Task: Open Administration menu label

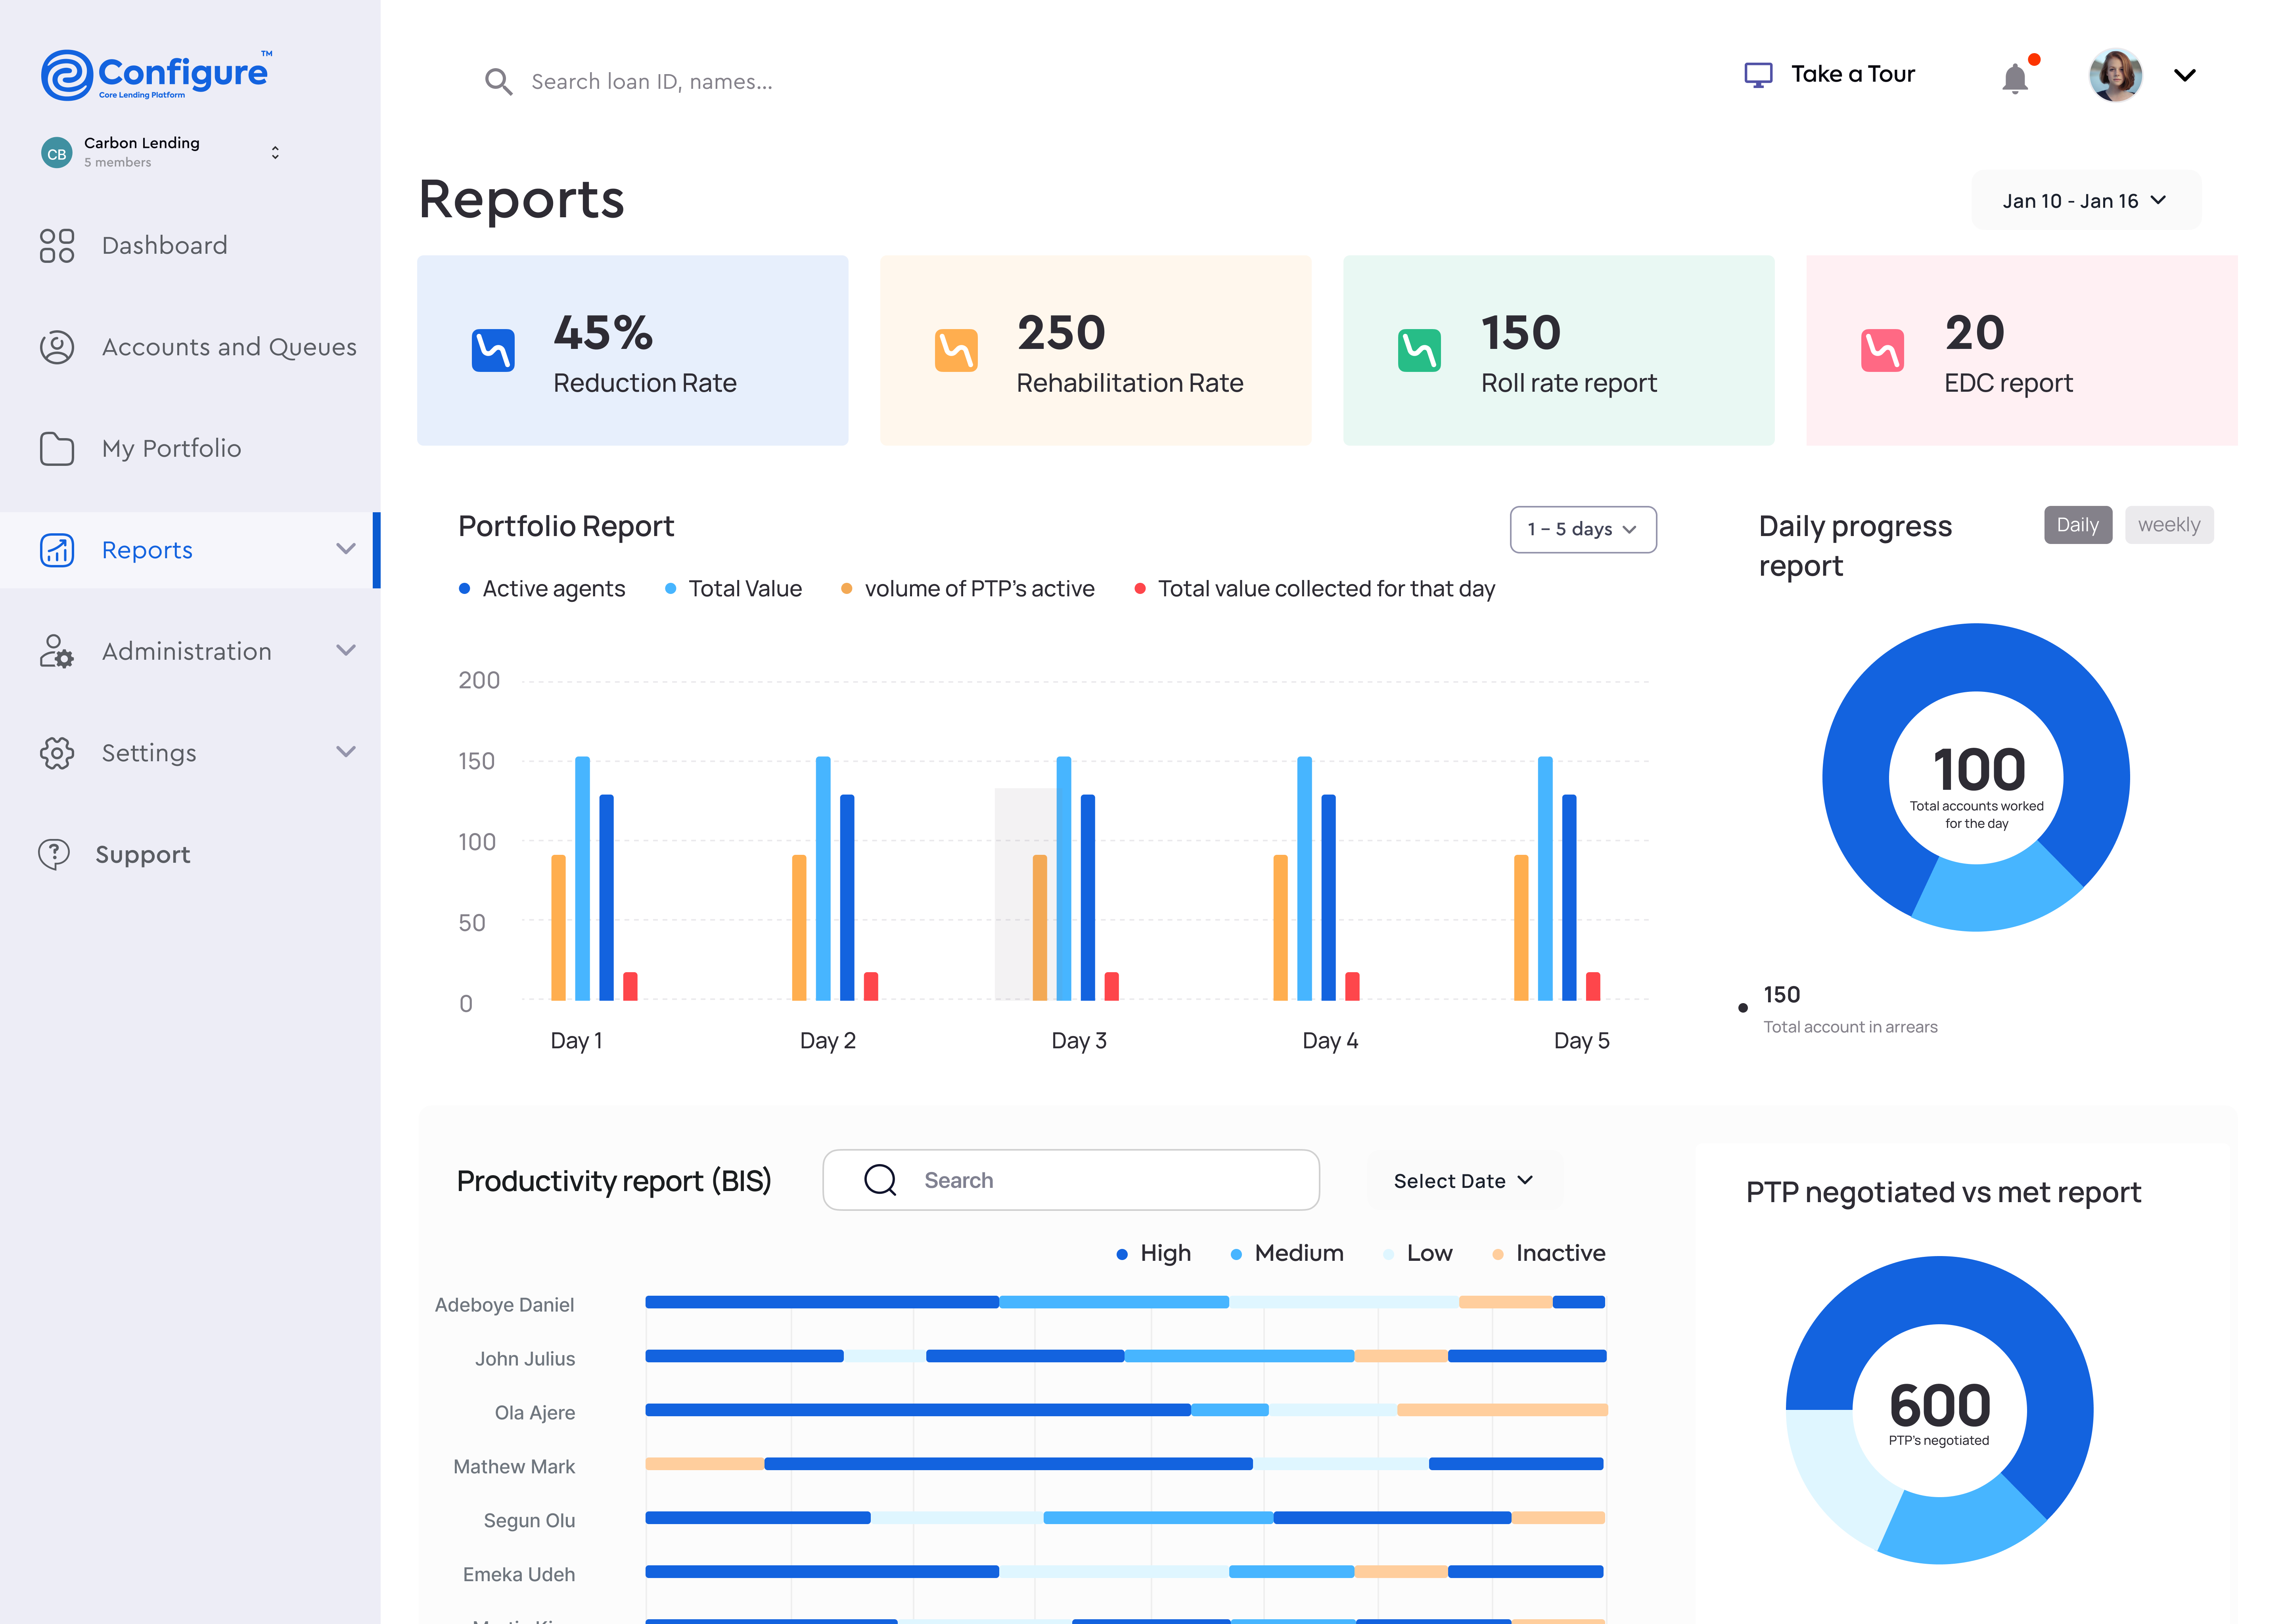Action: pyautogui.click(x=187, y=651)
